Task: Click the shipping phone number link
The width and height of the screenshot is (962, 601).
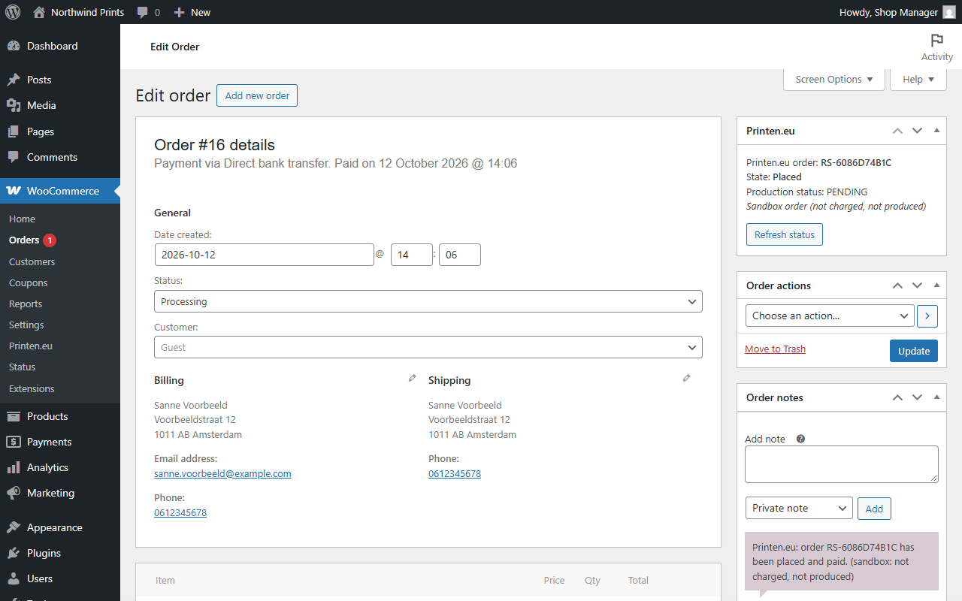Action: 455,474
